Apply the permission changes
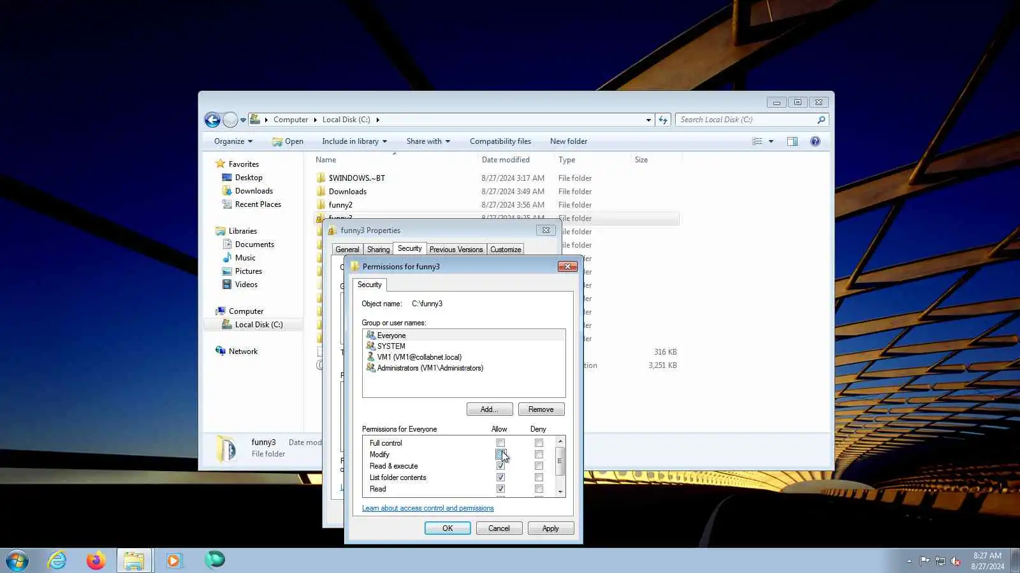The height and width of the screenshot is (573, 1020). pos(551,528)
